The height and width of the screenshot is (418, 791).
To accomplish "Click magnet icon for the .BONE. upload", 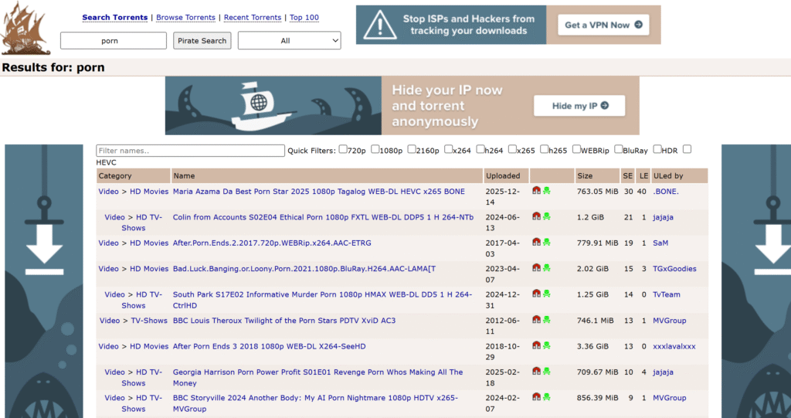I will (x=536, y=192).
